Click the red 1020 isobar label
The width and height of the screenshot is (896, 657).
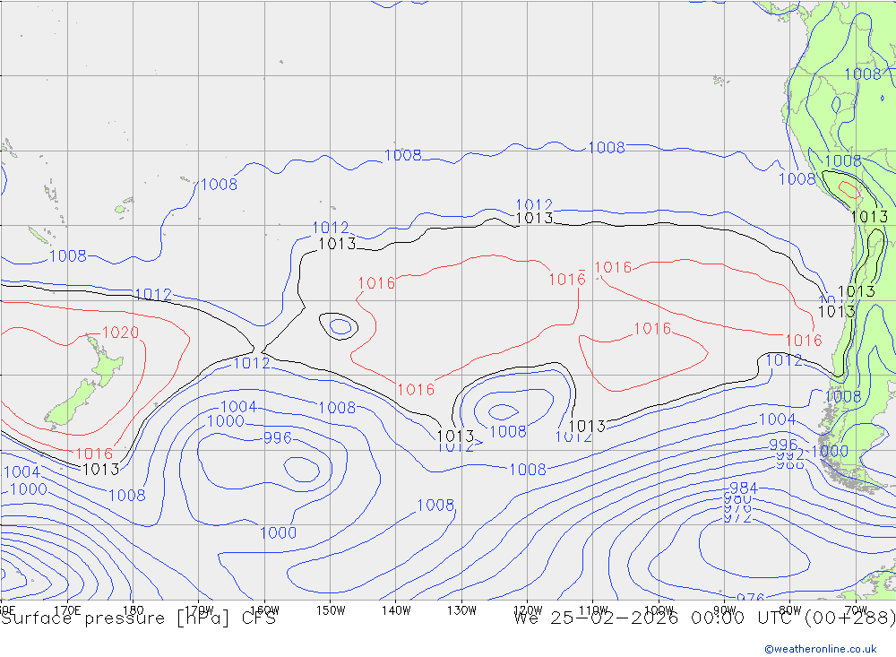click(121, 333)
